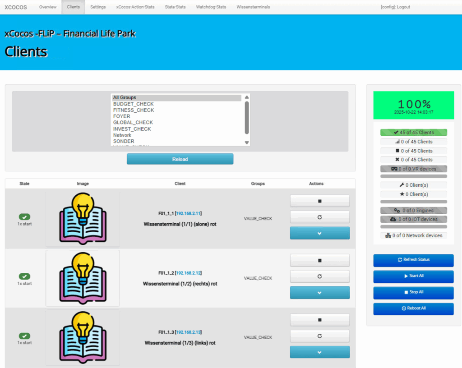
Task: Click green check state icon of F01_1_1
Action: [x=24, y=217]
